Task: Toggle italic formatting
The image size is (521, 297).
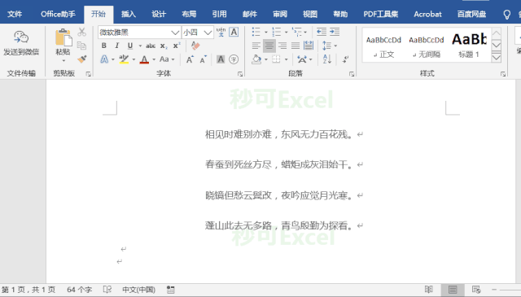Action: pyautogui.click(x=117, y=46)
